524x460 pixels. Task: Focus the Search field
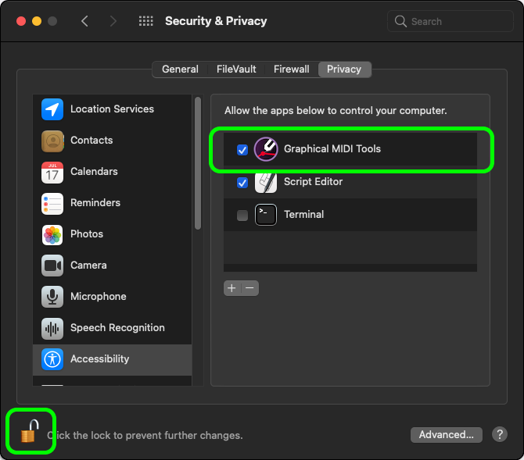(x=450, y=21)
